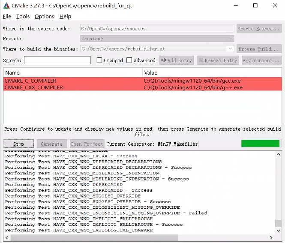This screenshot has width=285, height=243.
Task: Open the File menu
Action: (7, 16)
